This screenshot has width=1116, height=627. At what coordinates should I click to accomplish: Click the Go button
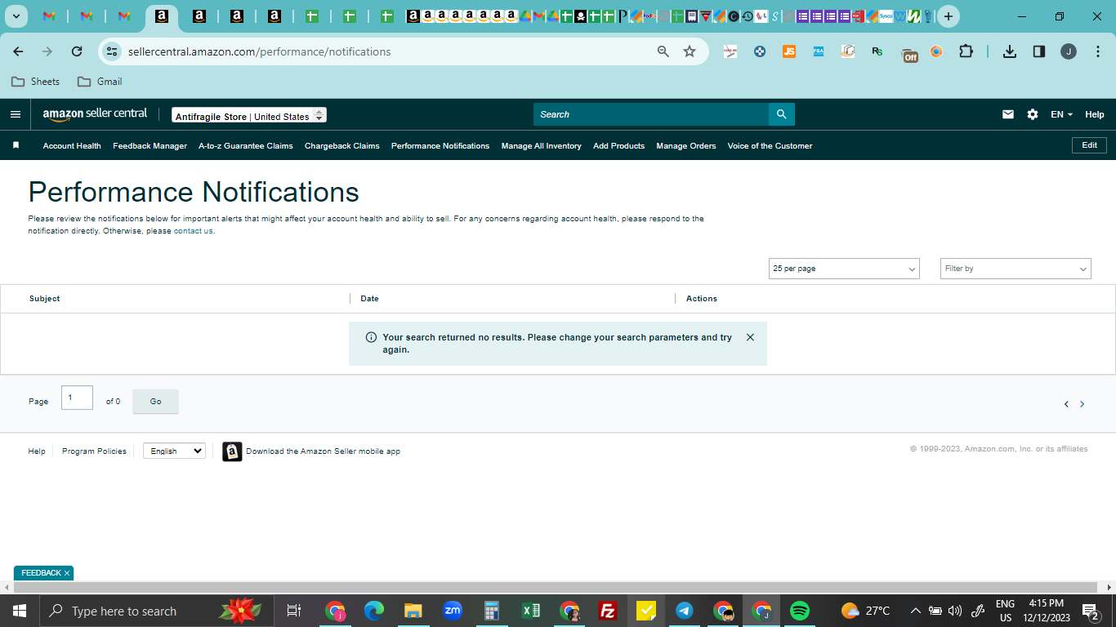(156, 402)
